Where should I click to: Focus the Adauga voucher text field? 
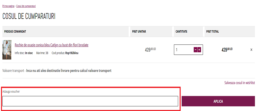(x=90, y=101)
